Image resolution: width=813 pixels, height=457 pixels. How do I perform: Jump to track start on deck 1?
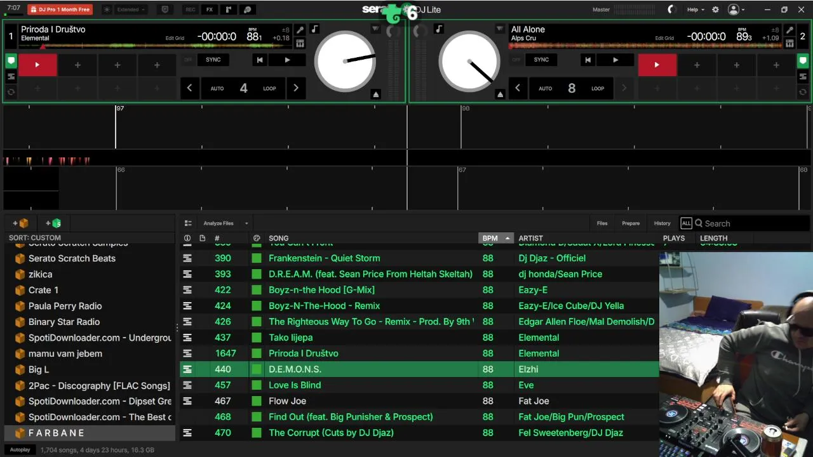click(259, 60)
